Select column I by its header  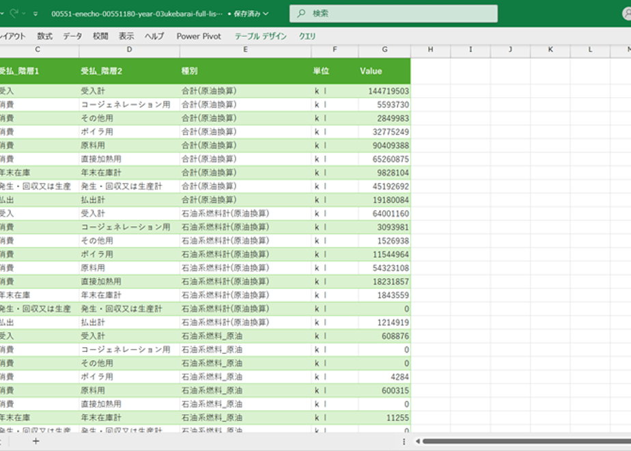471,49
